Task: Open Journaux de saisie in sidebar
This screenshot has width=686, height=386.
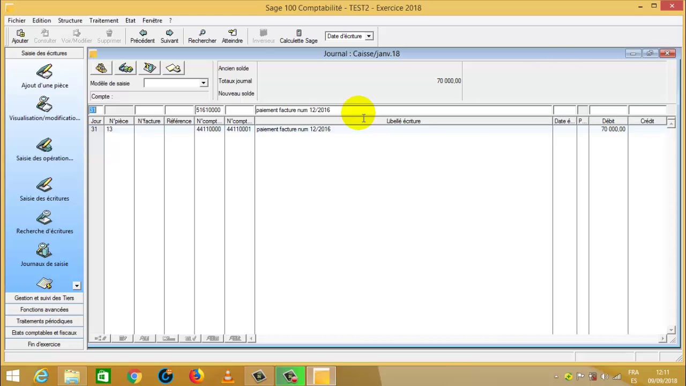Action: click(44, 255)
